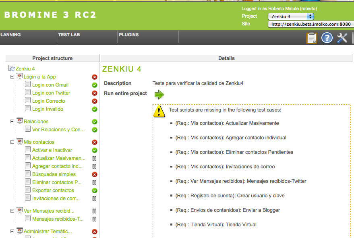This screenshot has width=354, height=238.
Task: Open the wrench and screwdriver settings icon
Action: pyautogui.click(x=342, y=38)
